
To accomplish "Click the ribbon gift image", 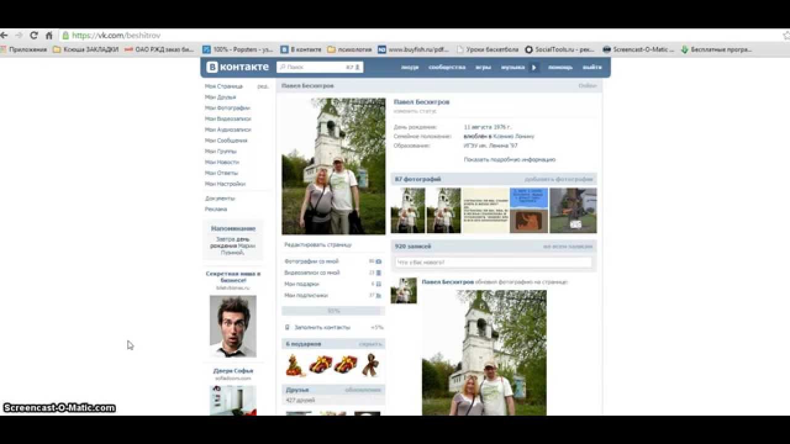I will pyautogui.click(x=371, y=364).
